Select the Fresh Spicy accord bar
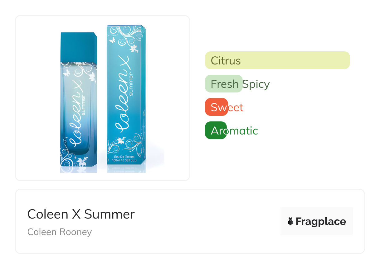This screenshot has height=269, width=380. click(x=224, y=84)
